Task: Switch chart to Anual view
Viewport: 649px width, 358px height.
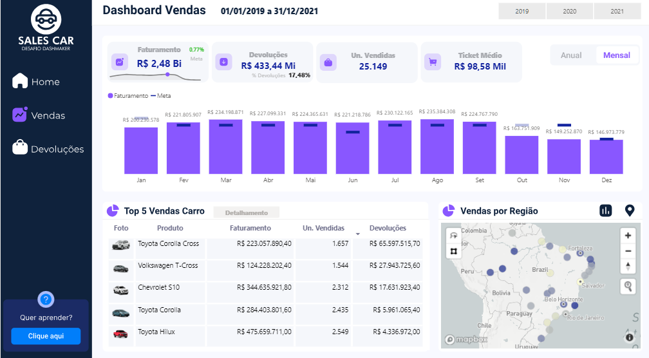Action: [571, 55]
